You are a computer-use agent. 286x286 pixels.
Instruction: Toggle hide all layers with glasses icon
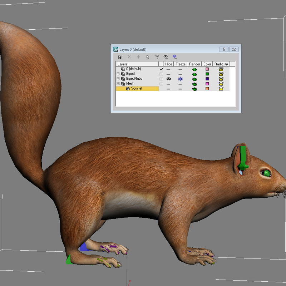165,56
